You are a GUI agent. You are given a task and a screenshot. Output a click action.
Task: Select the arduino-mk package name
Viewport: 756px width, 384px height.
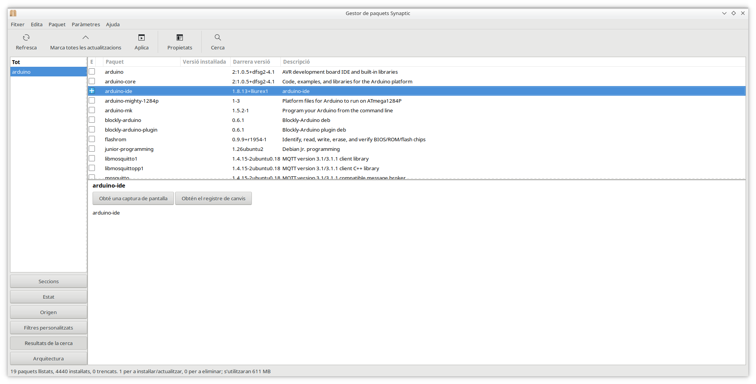(118, 110)
